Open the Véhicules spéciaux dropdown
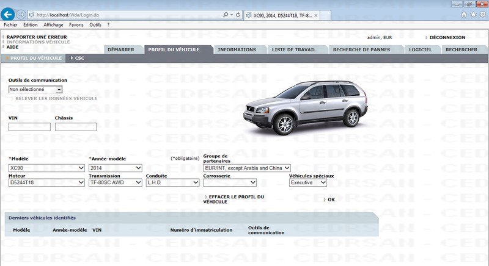The height and width of the screenshot is (266, 489). 311,182
